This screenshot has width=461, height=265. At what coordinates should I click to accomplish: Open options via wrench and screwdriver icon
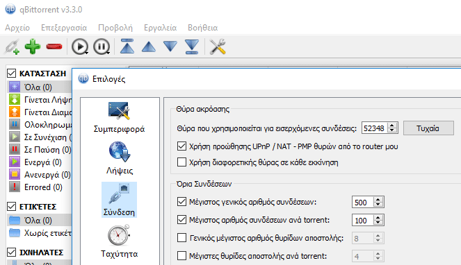217,46
